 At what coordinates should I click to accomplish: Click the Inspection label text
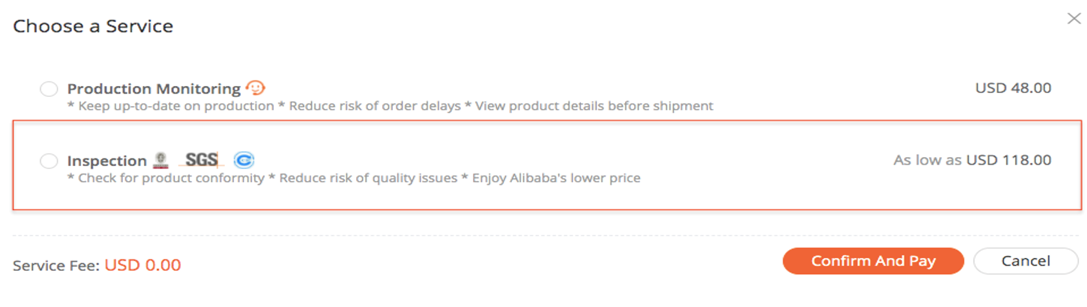point(107,161)
